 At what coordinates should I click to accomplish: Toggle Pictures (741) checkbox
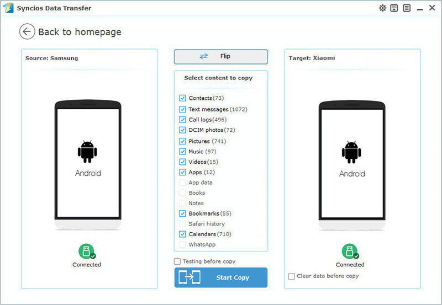[182, 141]
